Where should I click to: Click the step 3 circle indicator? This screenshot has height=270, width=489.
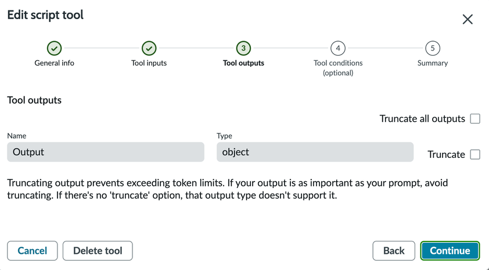243,48
